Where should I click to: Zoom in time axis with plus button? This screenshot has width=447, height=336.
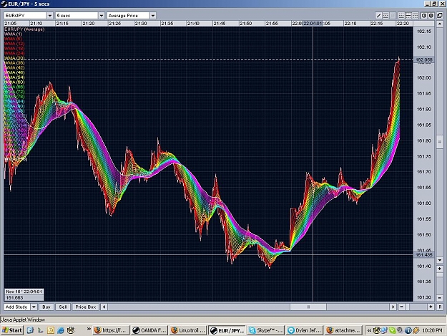431,307
